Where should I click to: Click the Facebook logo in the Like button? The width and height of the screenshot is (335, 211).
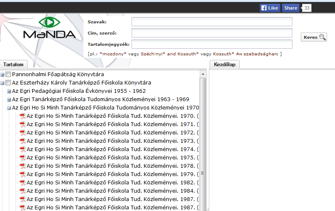click(x=264, y=8)
